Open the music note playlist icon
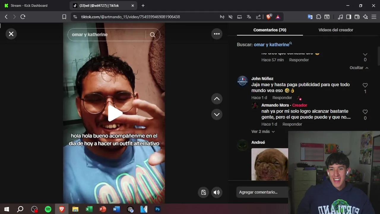The image size is (380, 214). coord(341,17)
